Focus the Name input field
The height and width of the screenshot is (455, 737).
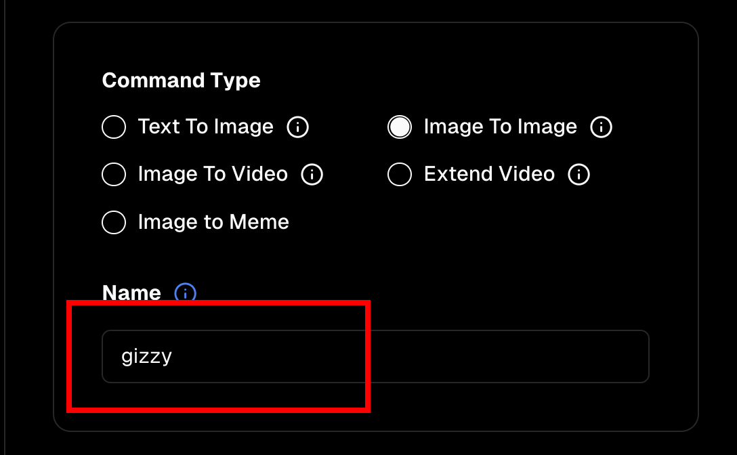pyautogui.click(x=406, y=356)
